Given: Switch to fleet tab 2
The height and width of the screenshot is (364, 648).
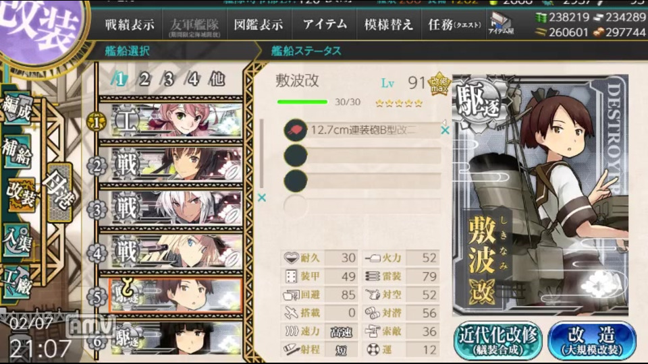Looking at the screenshot, I should [x=144, y=78].
